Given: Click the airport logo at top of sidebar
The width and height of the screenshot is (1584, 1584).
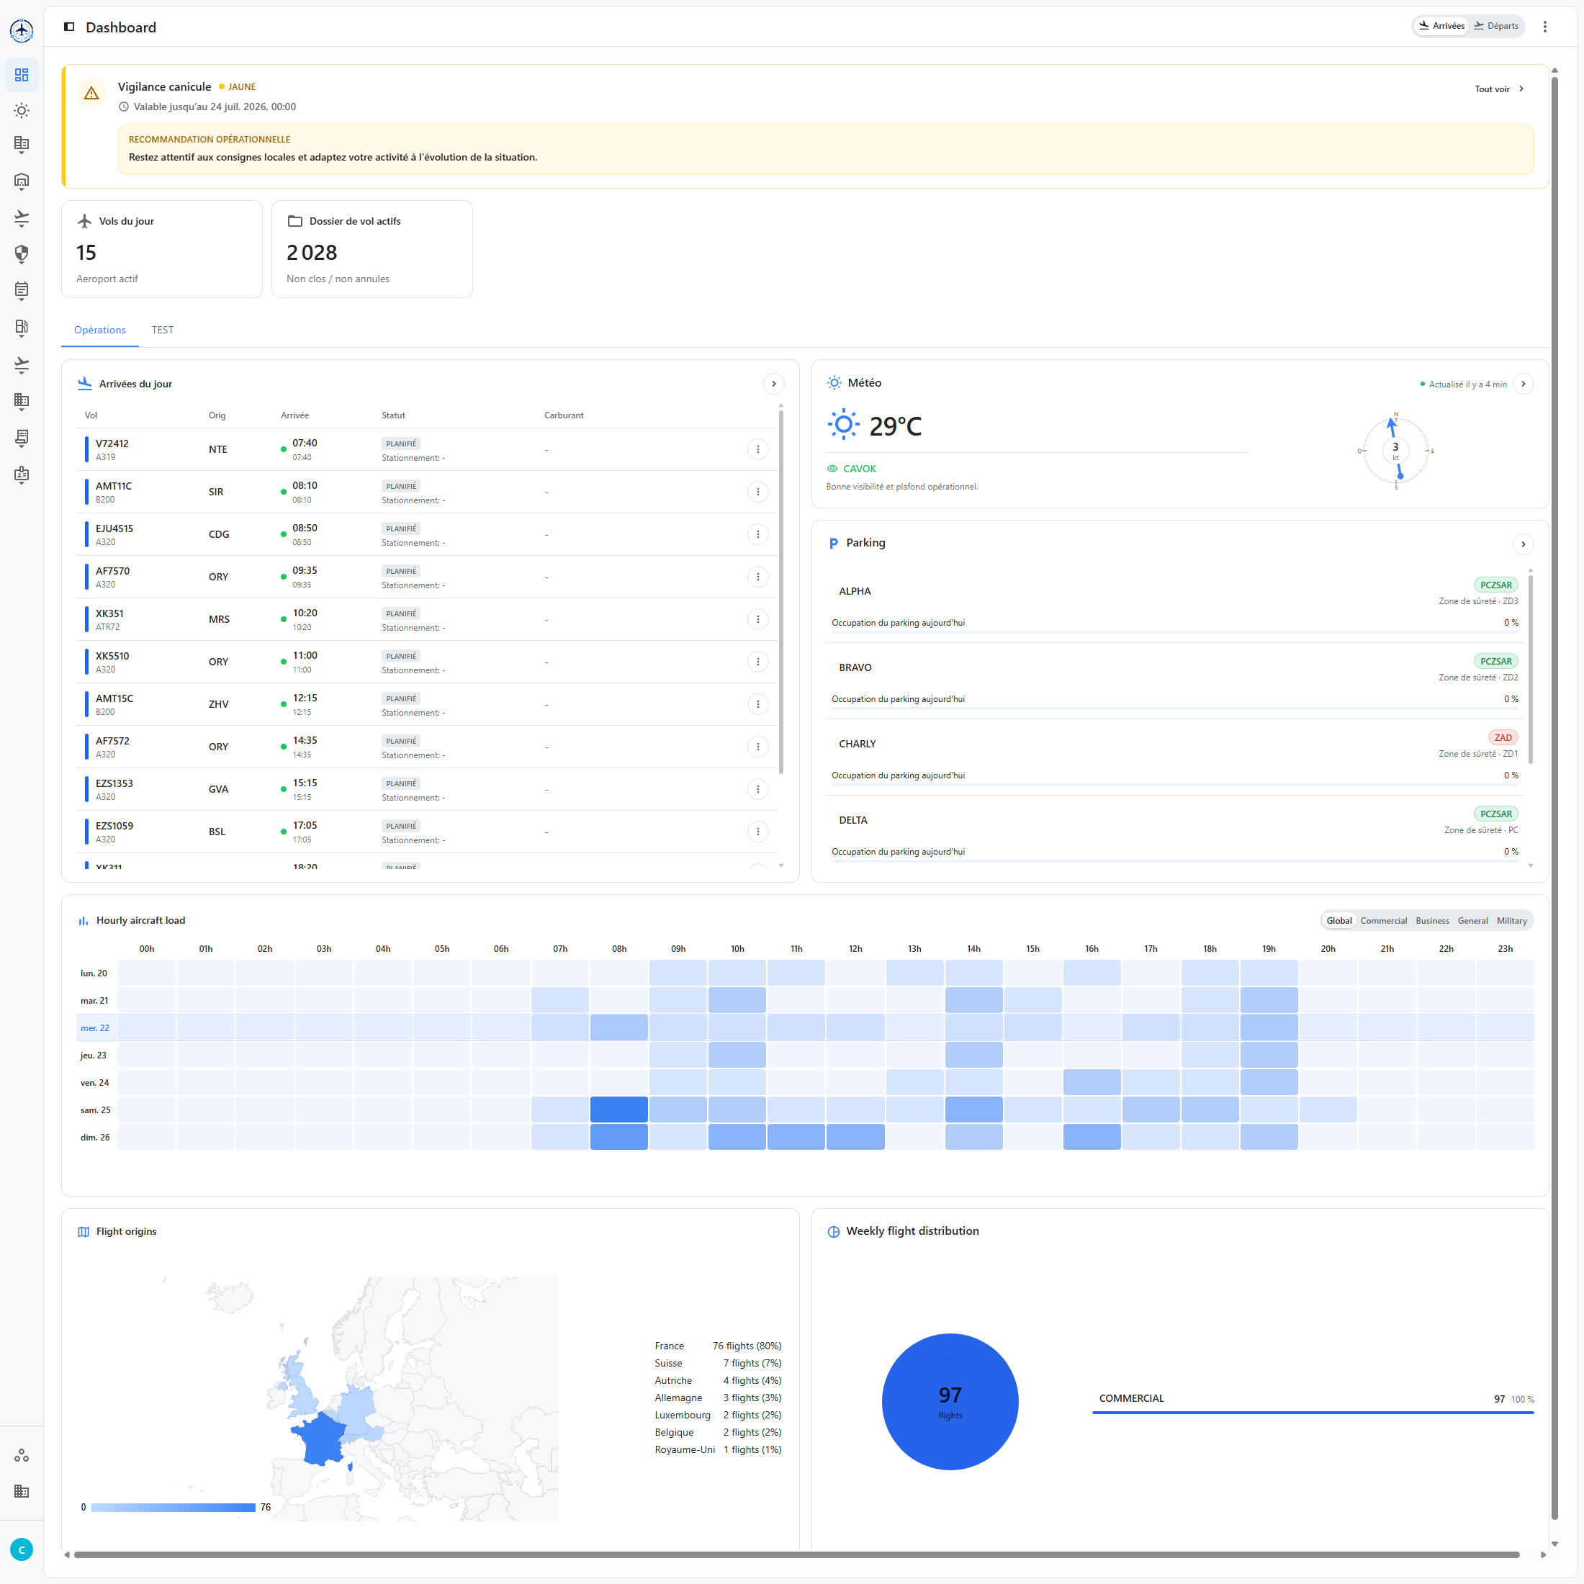Looking at the screenshot, I should tap(22, 31).
